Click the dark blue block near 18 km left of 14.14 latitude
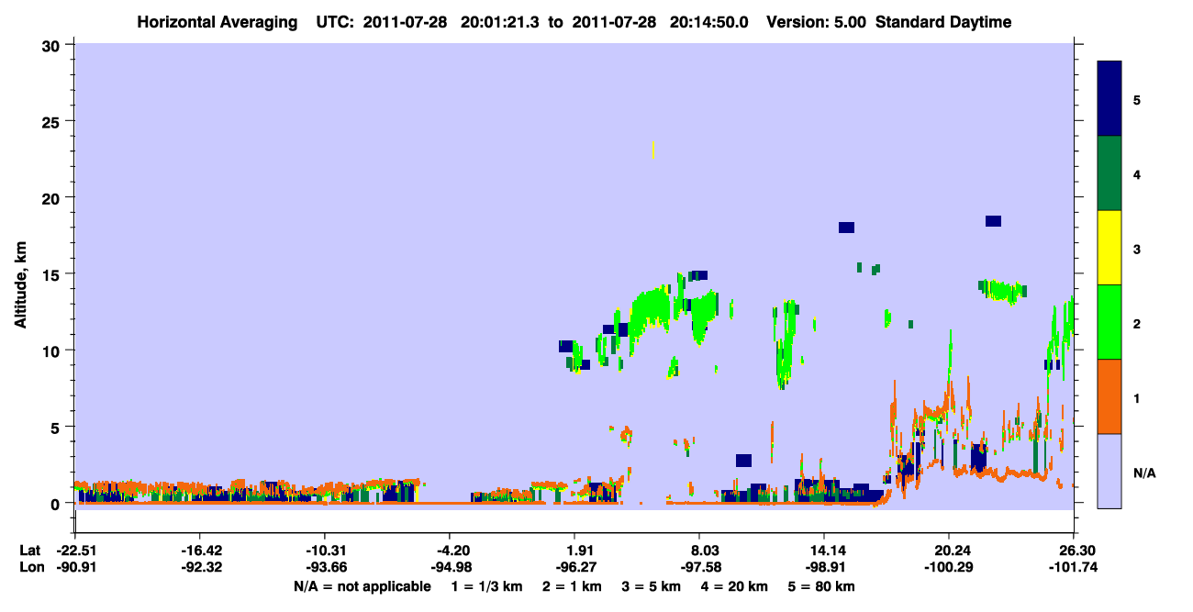Image resolution: width=1193 pixels, height=612 pixels. point(846,228)
